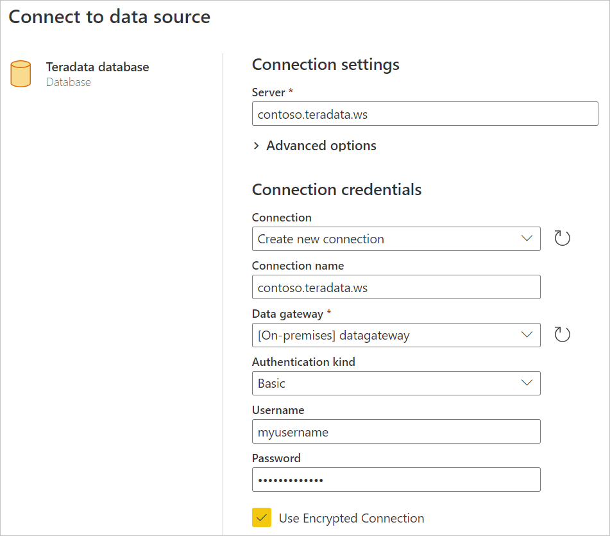
Task: Click the refresh icon beside Data gateway
Action: click(x=563, y=334)
